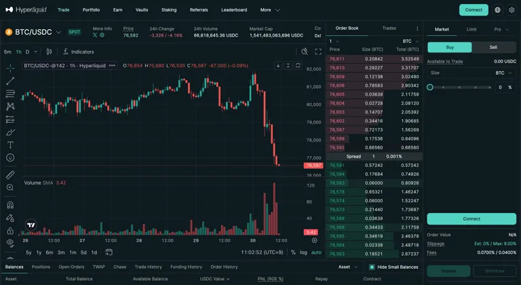Open chart legend more options

(x=112, y=66)
